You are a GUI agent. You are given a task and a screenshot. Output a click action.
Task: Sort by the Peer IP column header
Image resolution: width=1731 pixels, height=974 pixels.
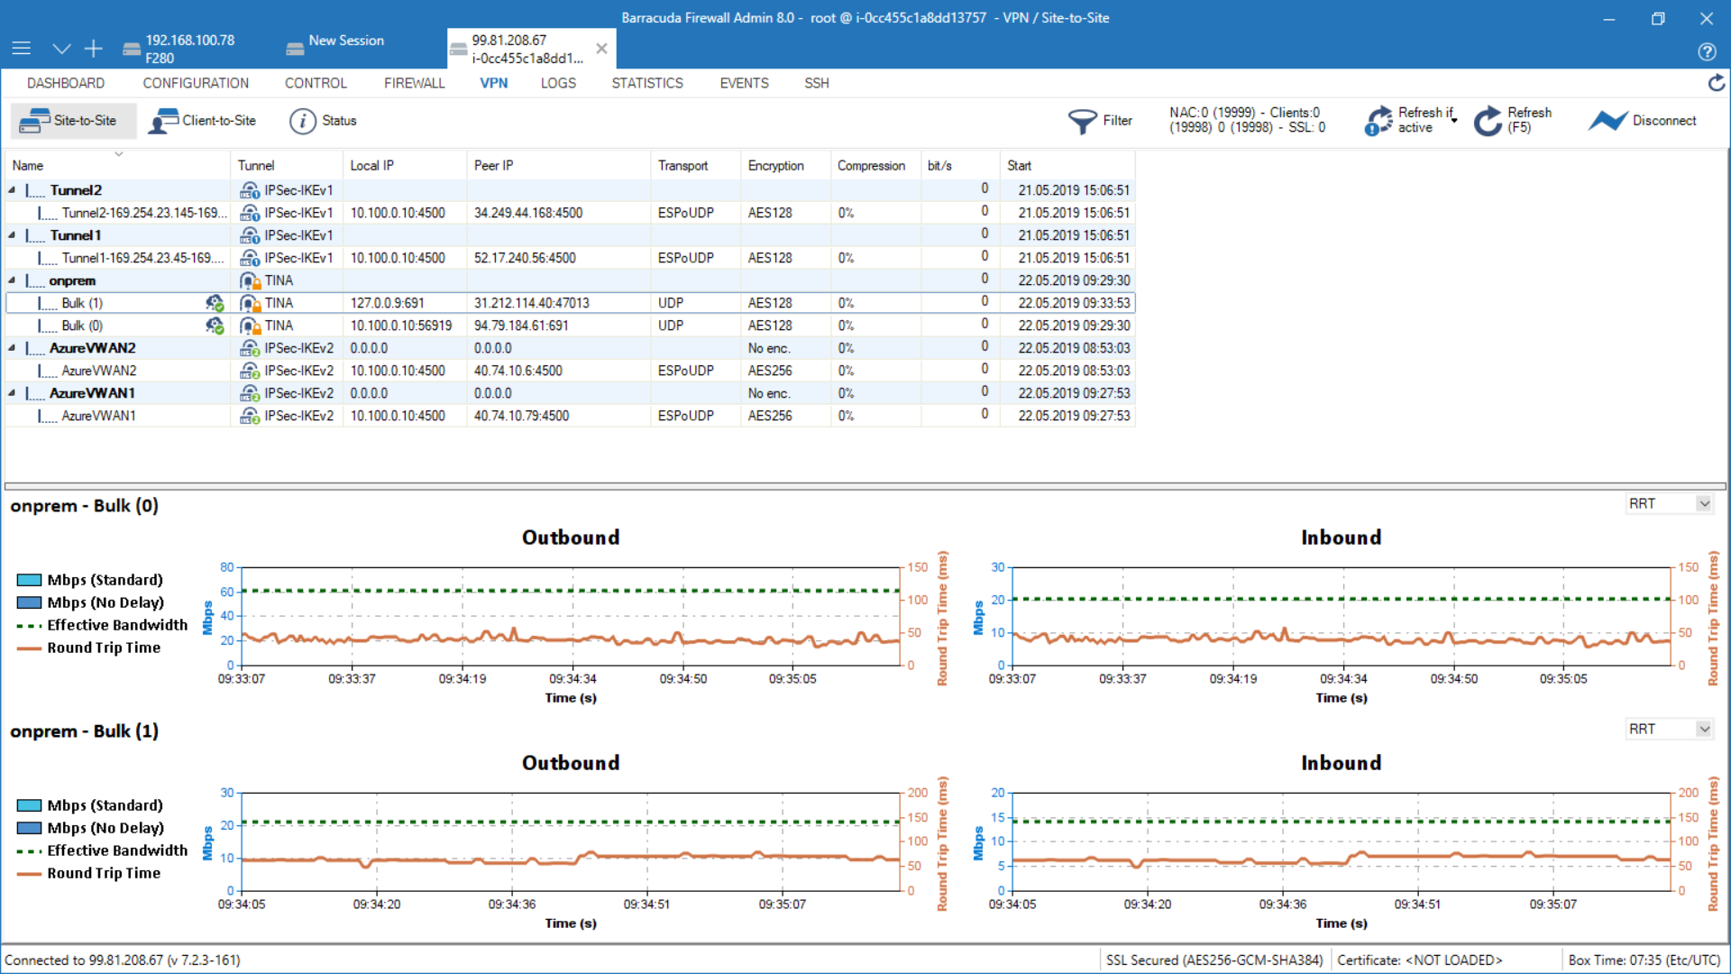coord(559,166)
